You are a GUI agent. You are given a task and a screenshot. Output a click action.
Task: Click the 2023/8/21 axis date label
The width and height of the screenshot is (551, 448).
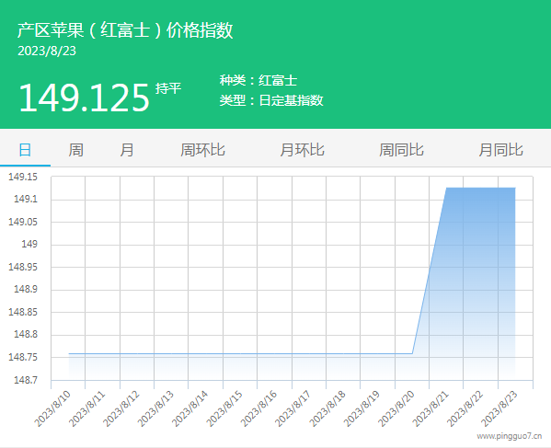click(x=430, y=408)
